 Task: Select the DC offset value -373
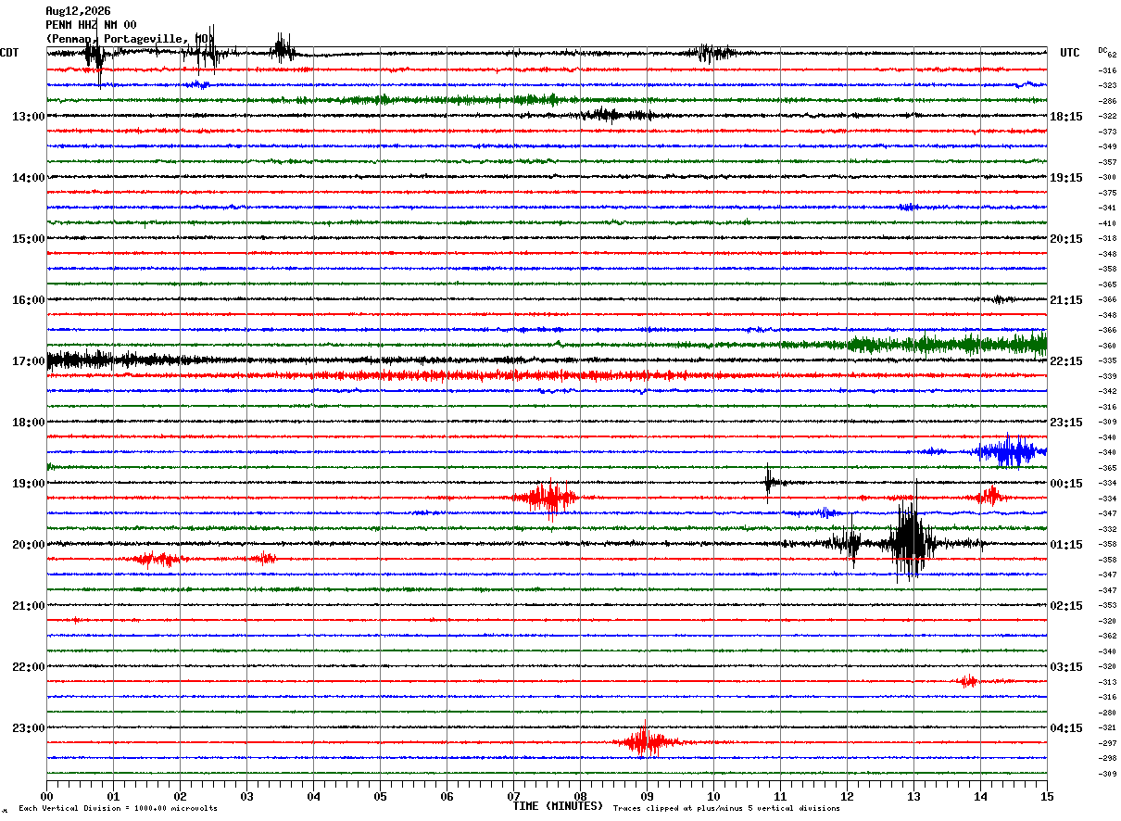click(1107, 132)
